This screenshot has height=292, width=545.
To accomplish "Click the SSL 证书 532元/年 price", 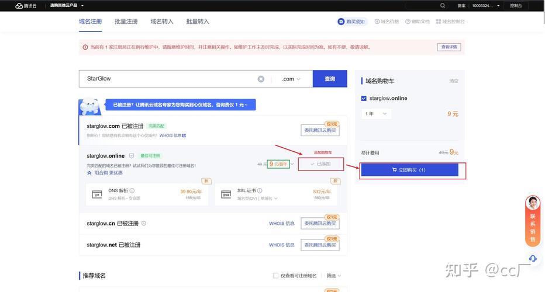I will click(x=322, y=192).
